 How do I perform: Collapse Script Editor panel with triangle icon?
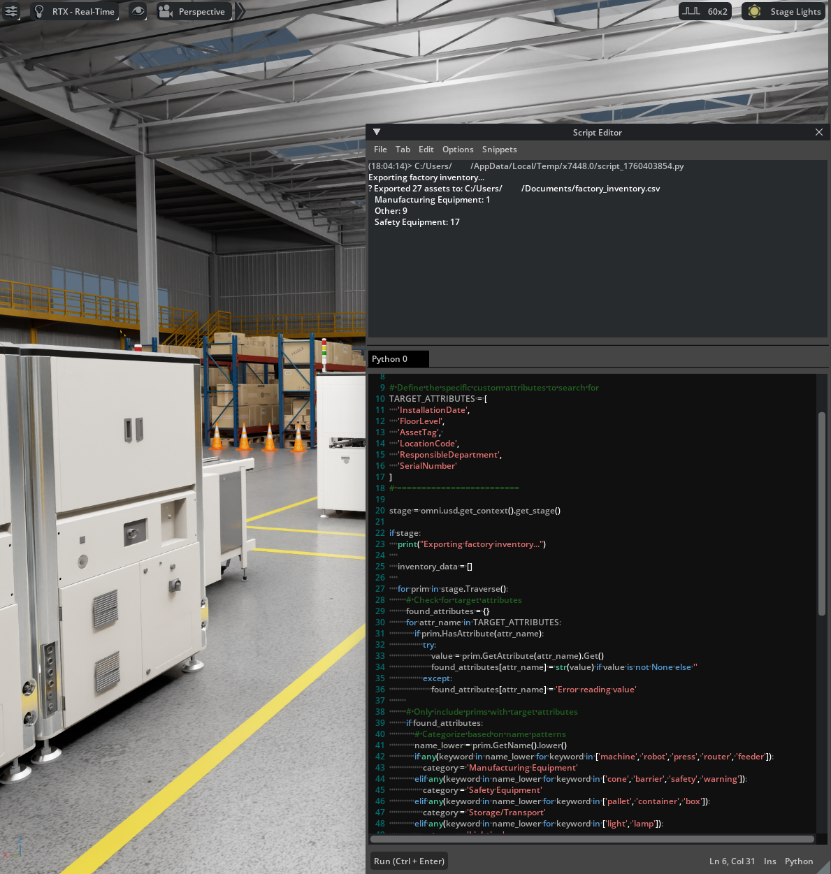pos(377,132)
